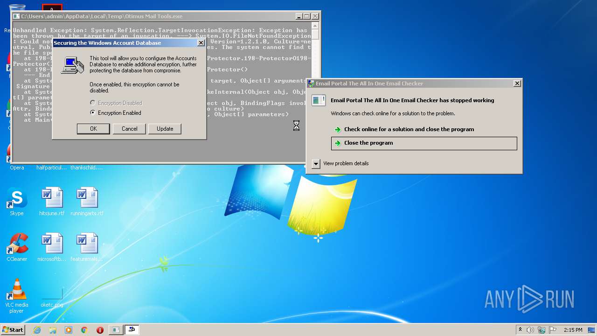This screenshot has height=336, width=597.
Task: Click the Email Portal dialog title bar icon
Action: [311, 84]
